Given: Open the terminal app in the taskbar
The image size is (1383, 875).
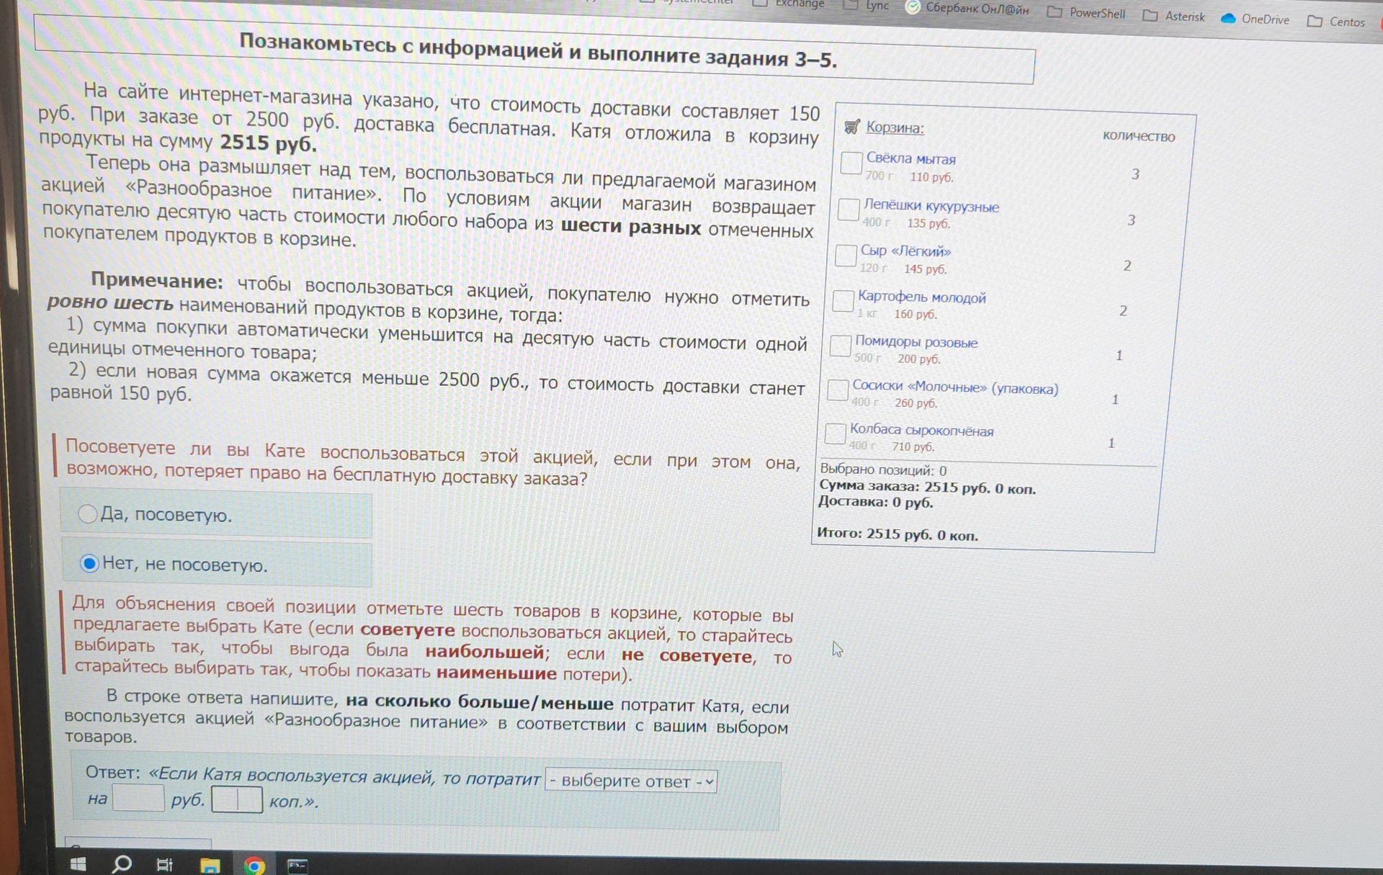Looking at the screenshot, I should pyautogui.click(x=297, y=866).
